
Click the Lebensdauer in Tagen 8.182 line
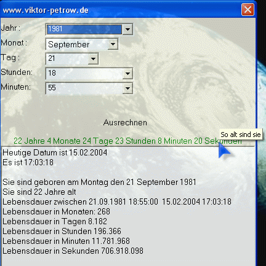click(x=55, y=221)
